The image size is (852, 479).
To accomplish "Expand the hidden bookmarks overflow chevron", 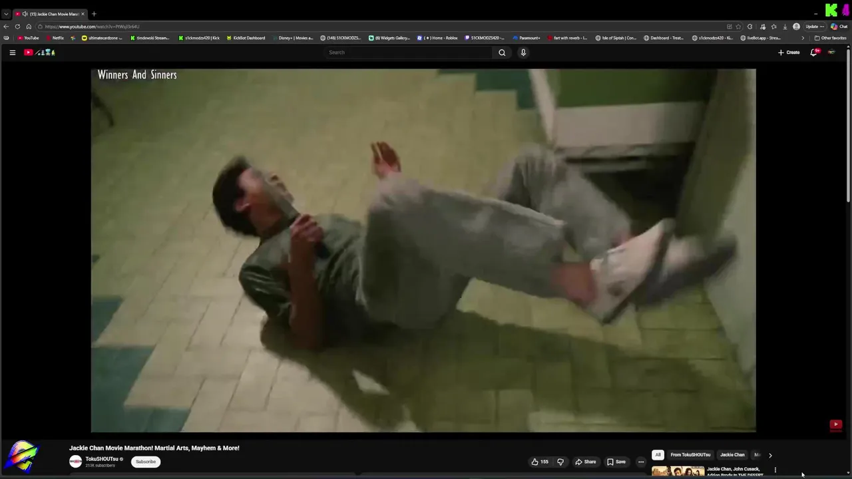I will point(802,38).
